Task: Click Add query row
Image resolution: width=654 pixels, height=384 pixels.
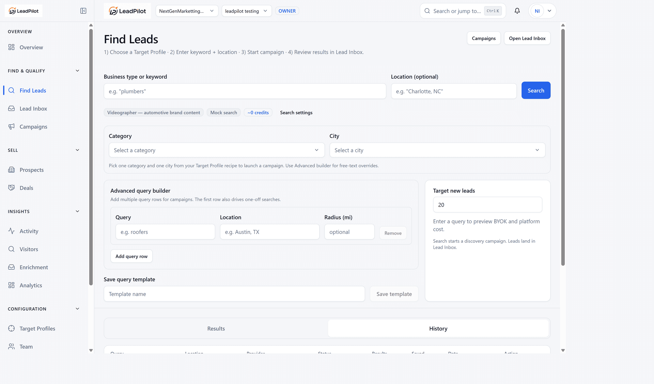Action: [131, 256]
